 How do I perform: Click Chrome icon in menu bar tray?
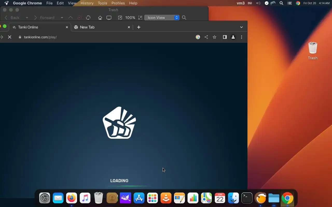coord(298,3)
